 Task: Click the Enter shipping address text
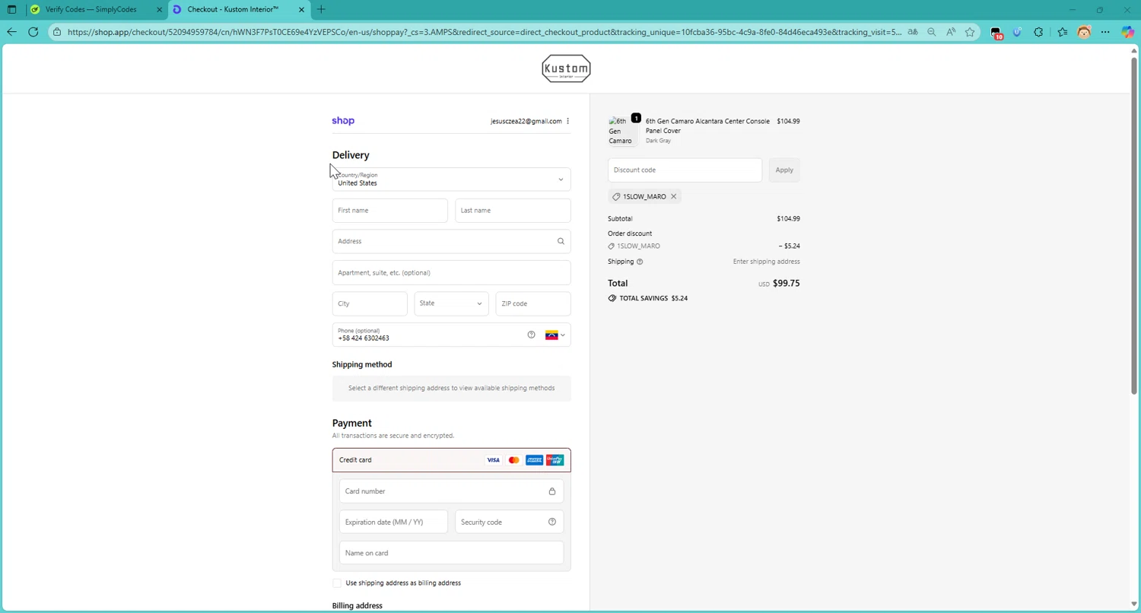tap(766, 262)
